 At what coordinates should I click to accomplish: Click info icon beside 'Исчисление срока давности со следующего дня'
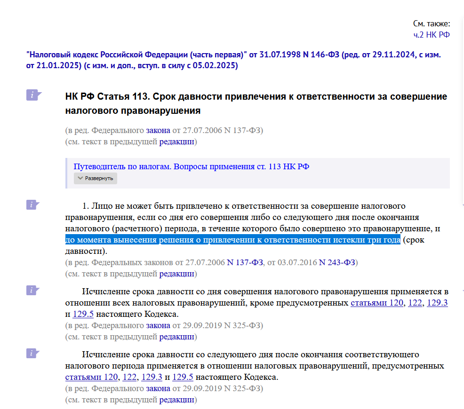(x=32, y=353)
